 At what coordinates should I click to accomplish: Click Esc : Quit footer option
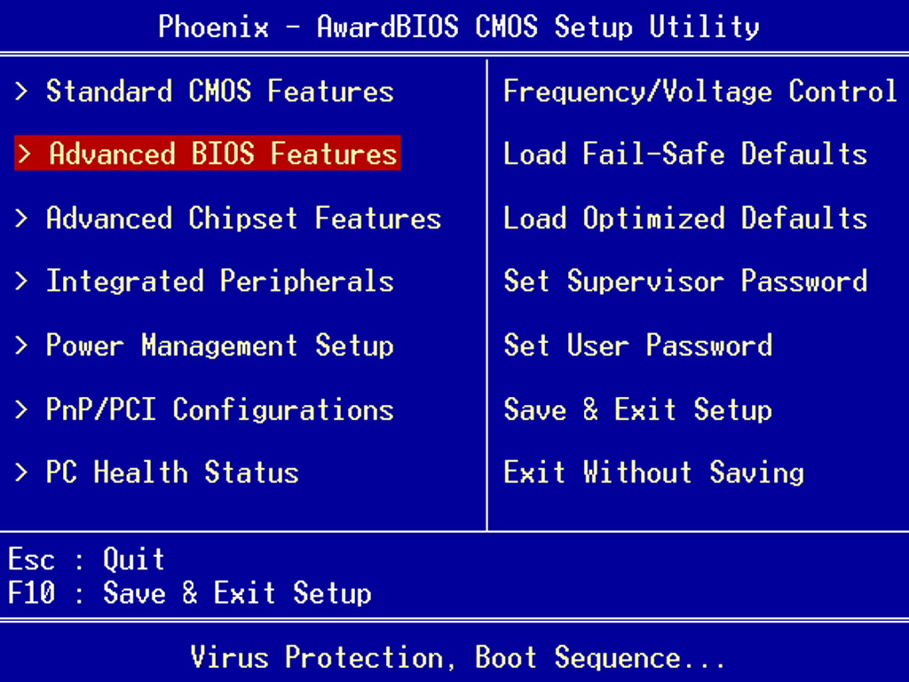85,559
